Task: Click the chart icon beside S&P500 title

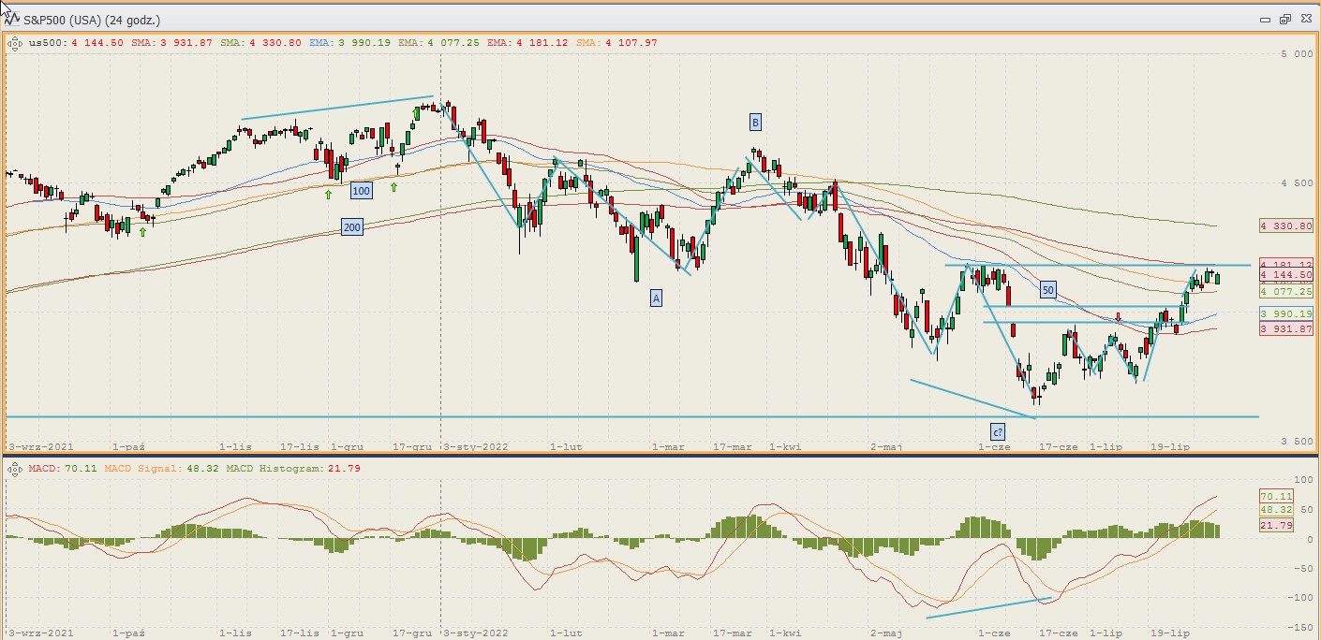Action: 11,18
